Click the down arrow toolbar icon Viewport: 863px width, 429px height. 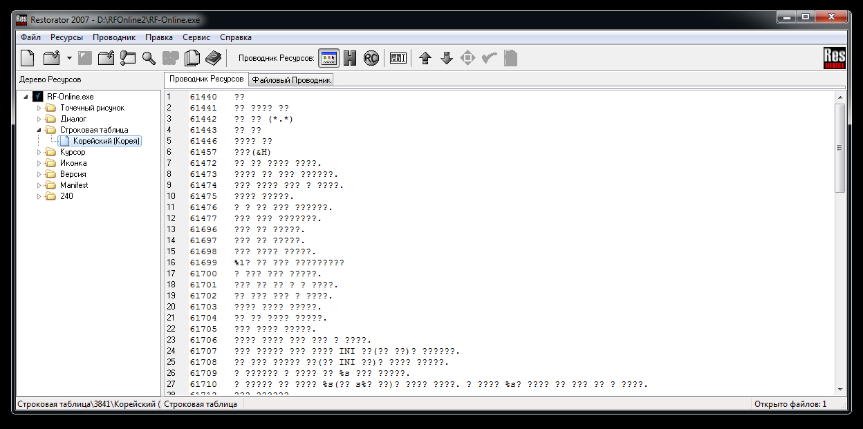click(x=447, y=58)
